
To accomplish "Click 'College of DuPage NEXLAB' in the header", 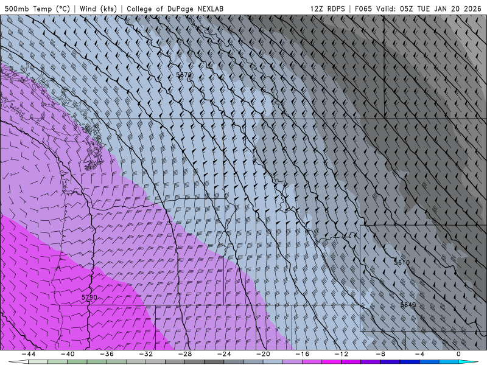I will point(175,9).
